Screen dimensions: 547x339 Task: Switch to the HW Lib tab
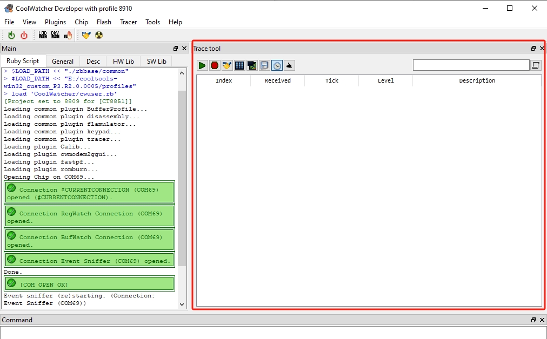coord(123,62)
